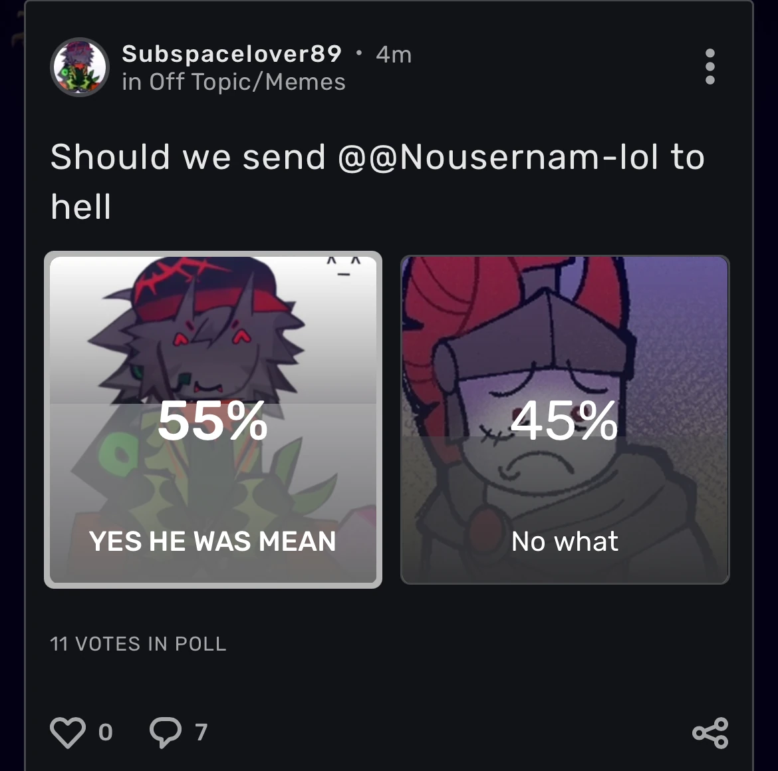
Task: Tap the heart to favorite this poll
Action: coord(66,732)
